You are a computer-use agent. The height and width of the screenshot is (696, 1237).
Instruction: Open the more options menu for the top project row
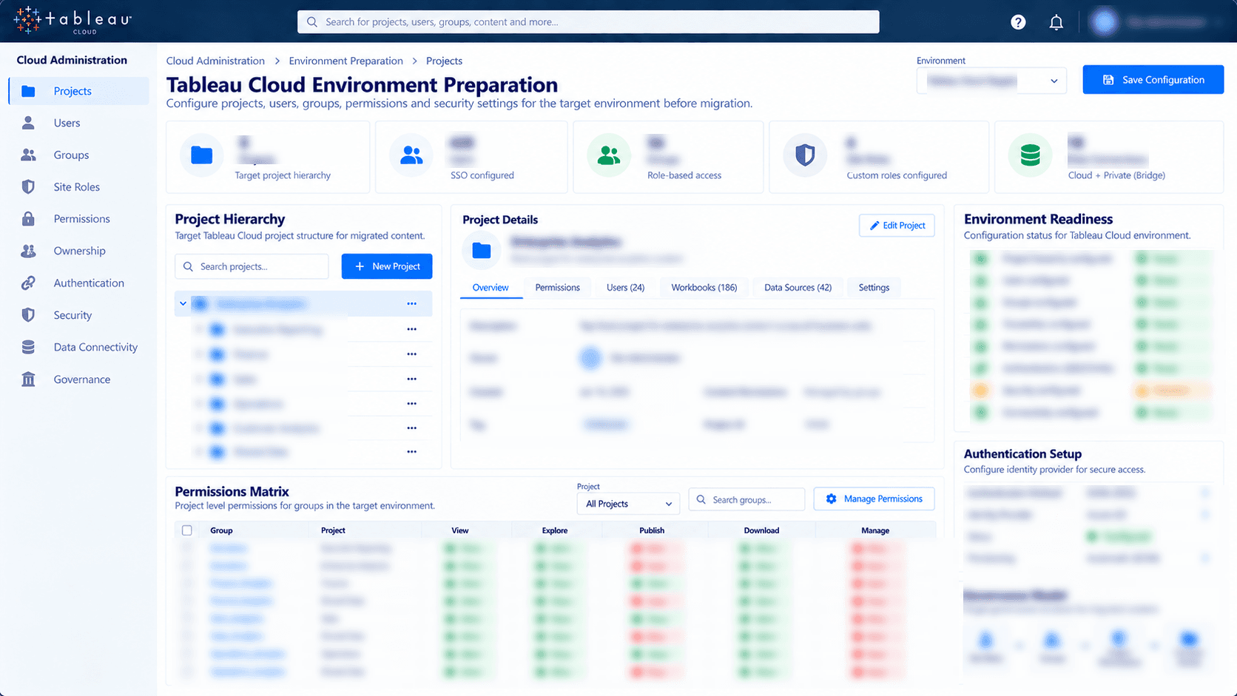pos(411,304)
